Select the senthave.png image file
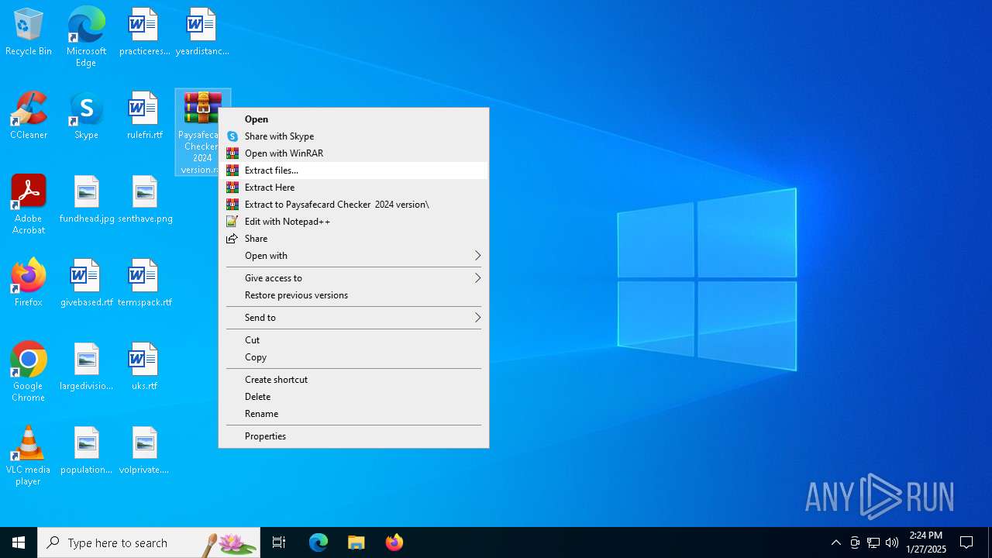This screenshot has width=992, height=558. (145, 200)
